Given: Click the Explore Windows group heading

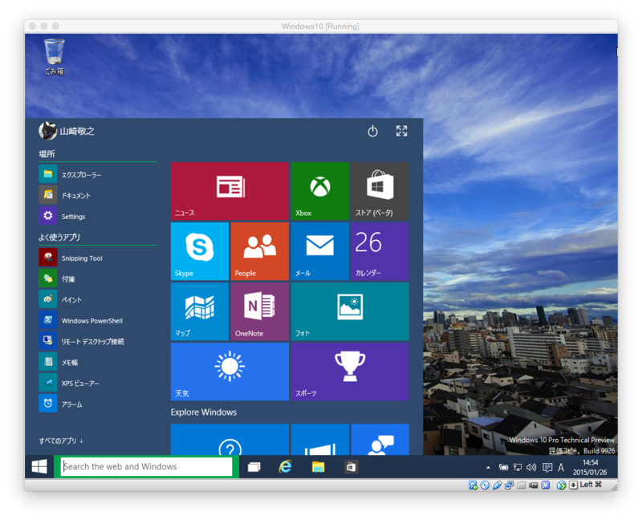Looking at the screenshot, I should tap(204, 412).
